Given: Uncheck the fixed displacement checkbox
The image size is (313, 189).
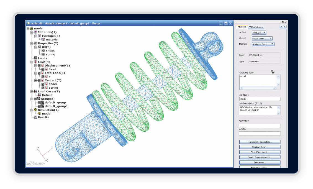Looking at the screenshot, I should (43, 69).
